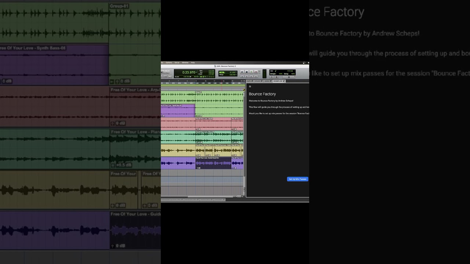Screen dimensions: 470x264
Task: Switch to the SOUNDFLOW tab
Action: tap(279, 81)
